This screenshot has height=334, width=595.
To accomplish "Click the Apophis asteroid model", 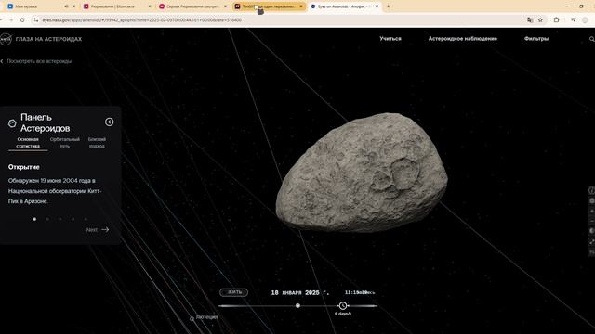I will click(x=362, y=173).
